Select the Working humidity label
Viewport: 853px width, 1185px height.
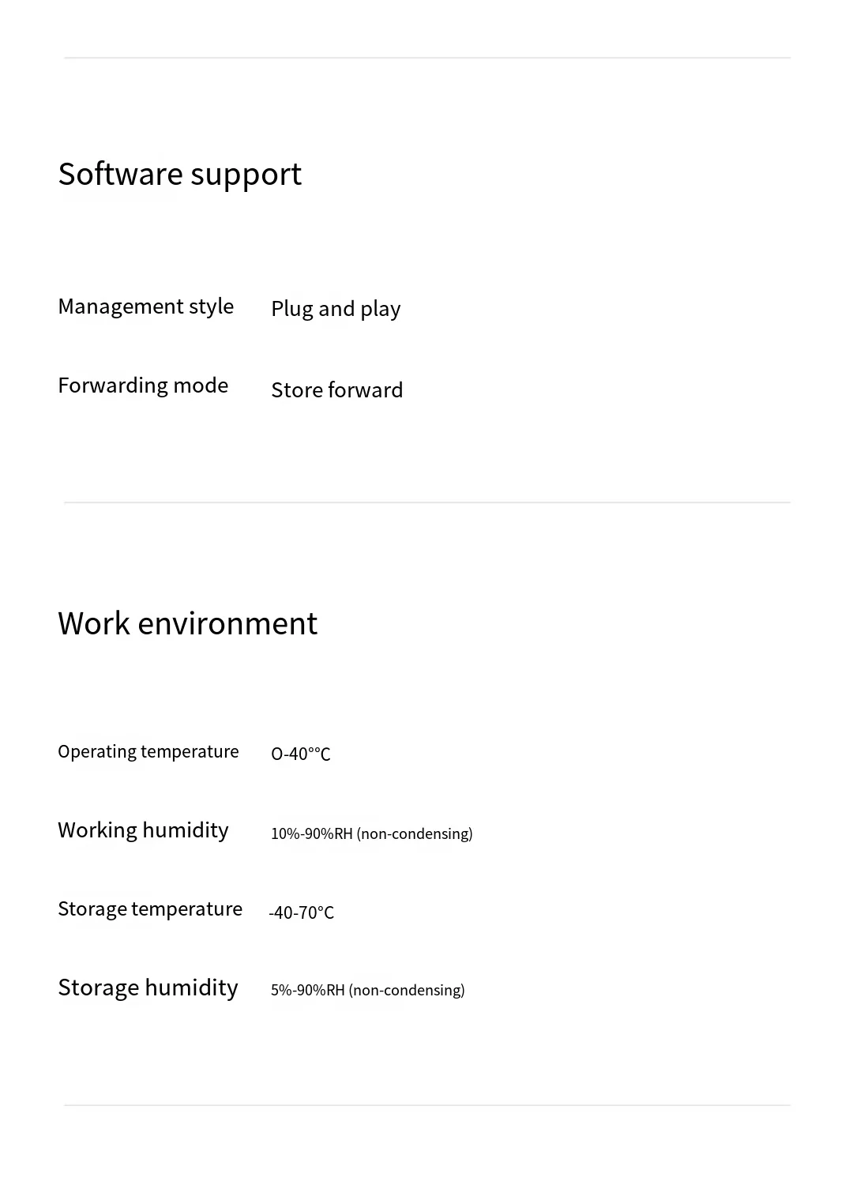pyautogui.click(x=143, y=830)
